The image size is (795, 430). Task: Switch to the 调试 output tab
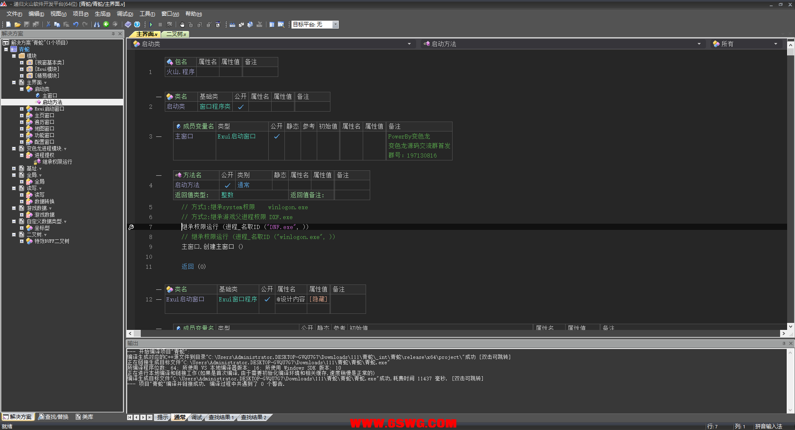(197, 417)
